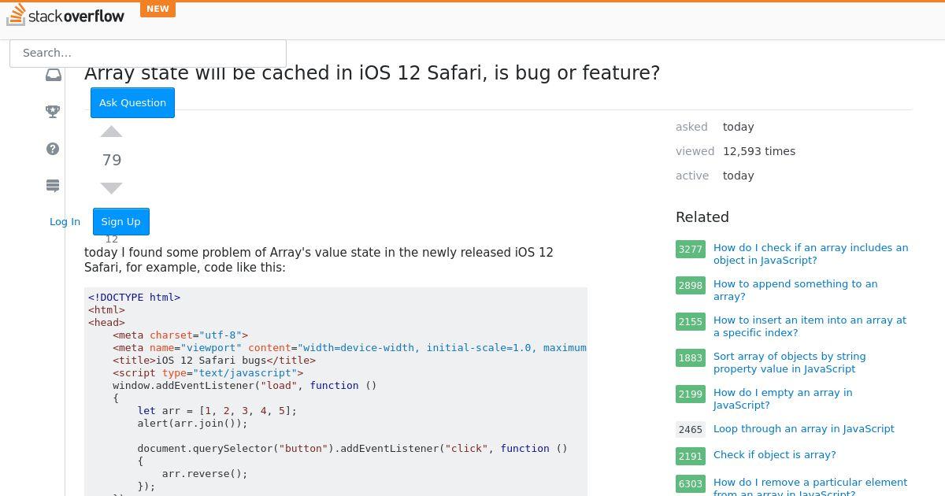The image size is (945, 496).
Task: Click into the Search field
Action: [148, 53]
